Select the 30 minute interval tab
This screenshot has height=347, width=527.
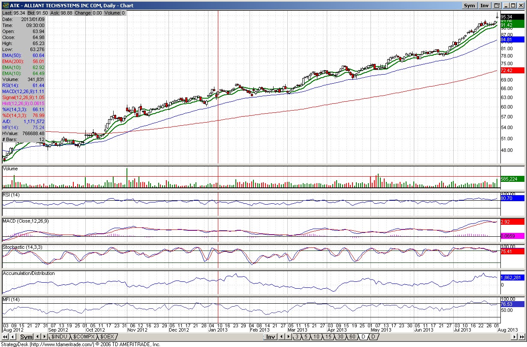340,337
